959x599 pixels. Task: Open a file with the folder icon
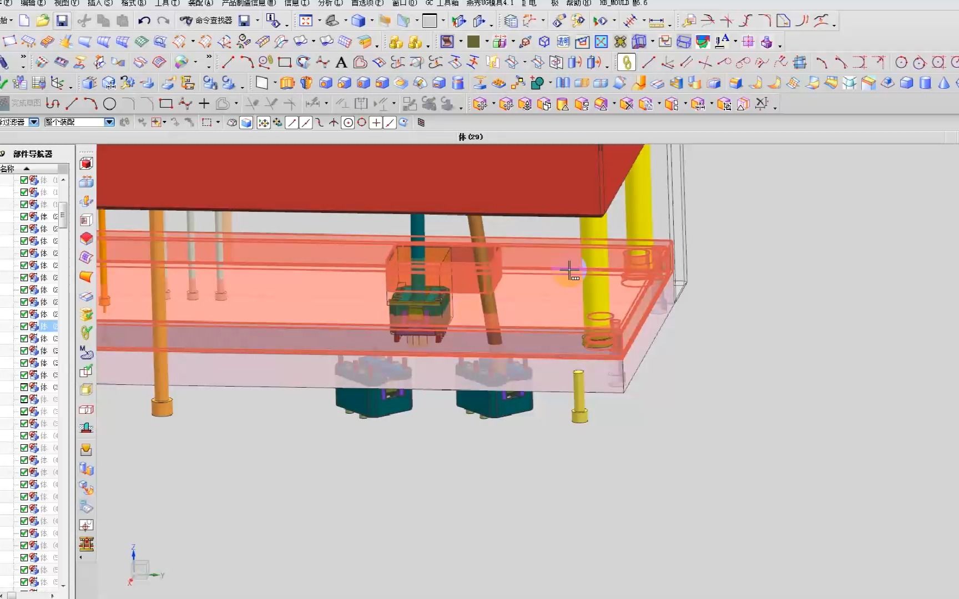pyautogui.click(x=43, y=21)
